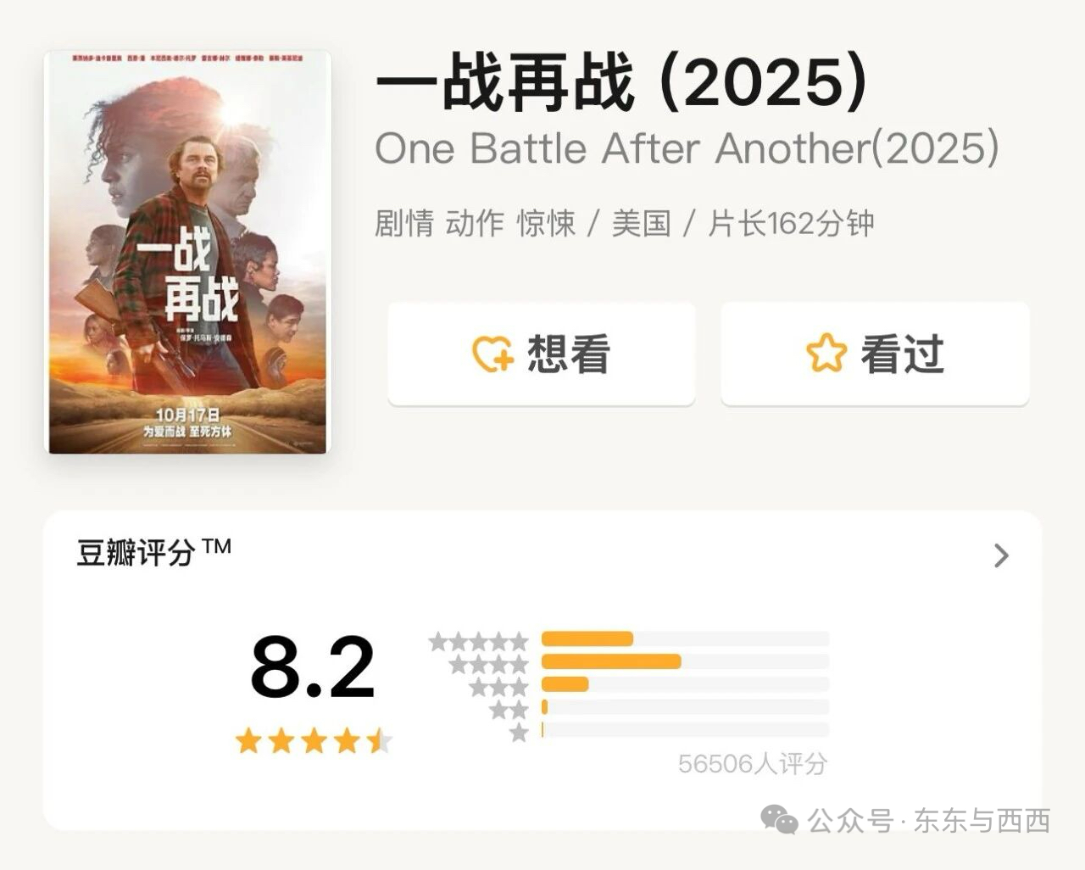
Task: Open the 56506人评分 ratings count
Action: (752, 764)
